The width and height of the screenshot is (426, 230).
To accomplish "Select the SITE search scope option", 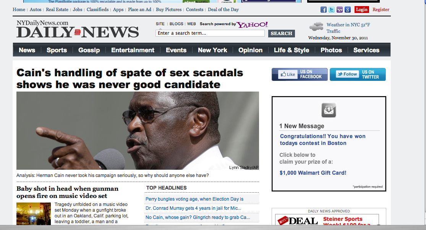I will [x=160, y=24].
